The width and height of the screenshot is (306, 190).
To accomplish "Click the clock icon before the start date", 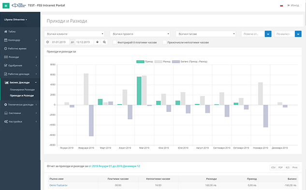I will tap(48, 42).
